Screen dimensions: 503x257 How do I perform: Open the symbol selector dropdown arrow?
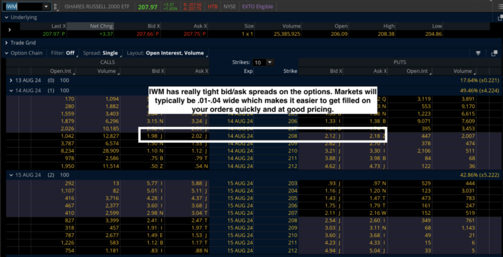click(x=48, y=6)
